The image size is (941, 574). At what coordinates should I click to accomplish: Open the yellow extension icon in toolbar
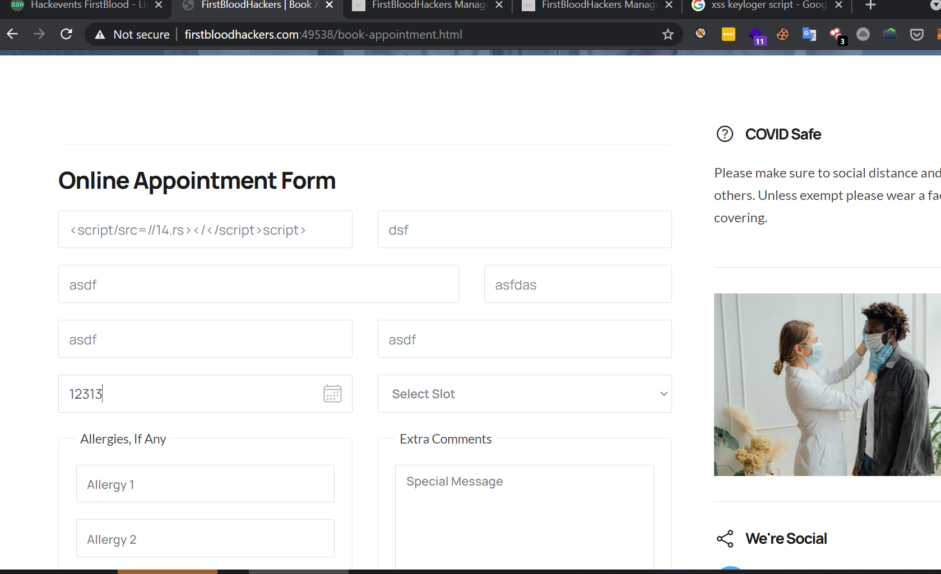point(728,34)
